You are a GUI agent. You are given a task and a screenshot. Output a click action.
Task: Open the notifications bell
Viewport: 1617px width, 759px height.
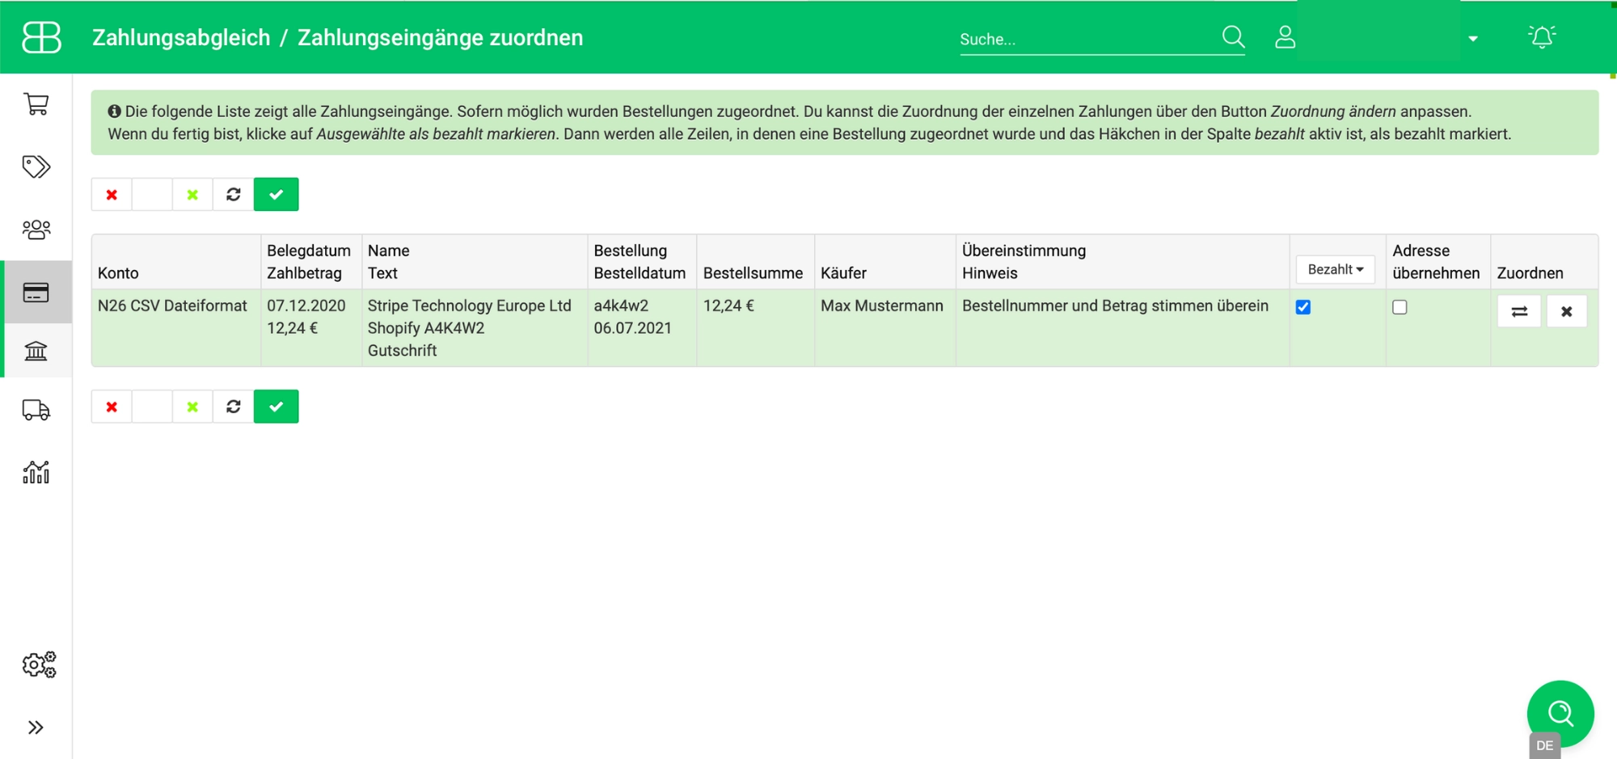1542,37
